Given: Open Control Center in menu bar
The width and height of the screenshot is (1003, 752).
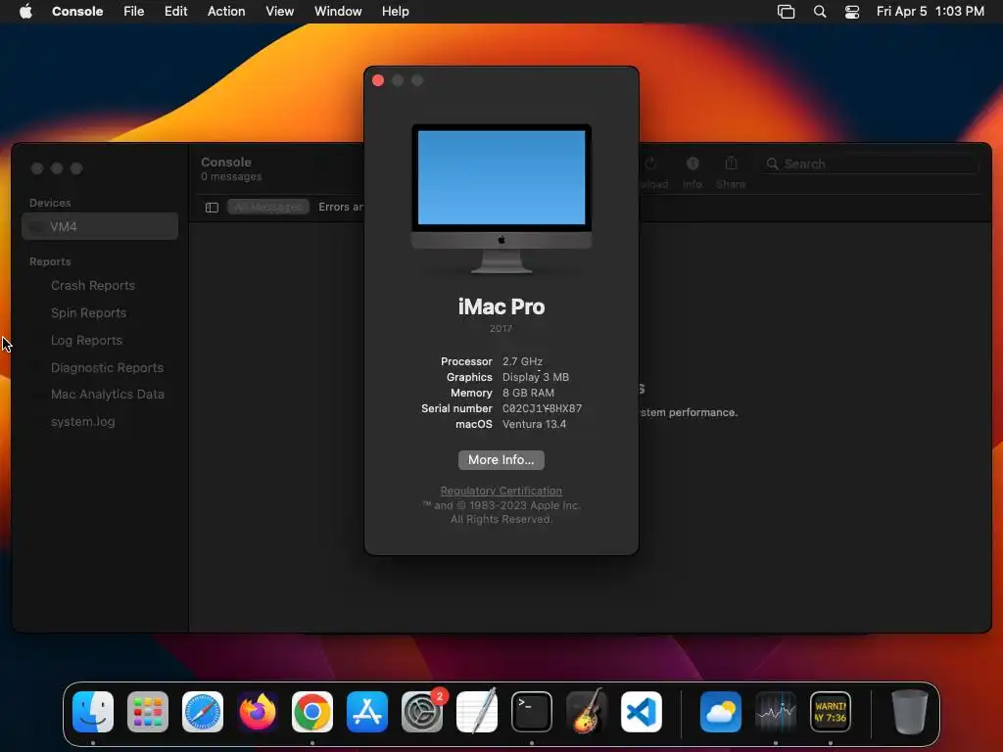Looking at the screenshot, I should pos(852,12).
